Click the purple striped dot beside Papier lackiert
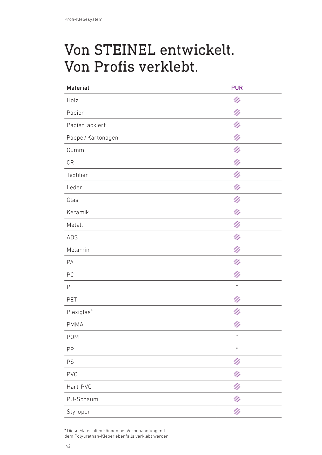 [x=237, y=125]
